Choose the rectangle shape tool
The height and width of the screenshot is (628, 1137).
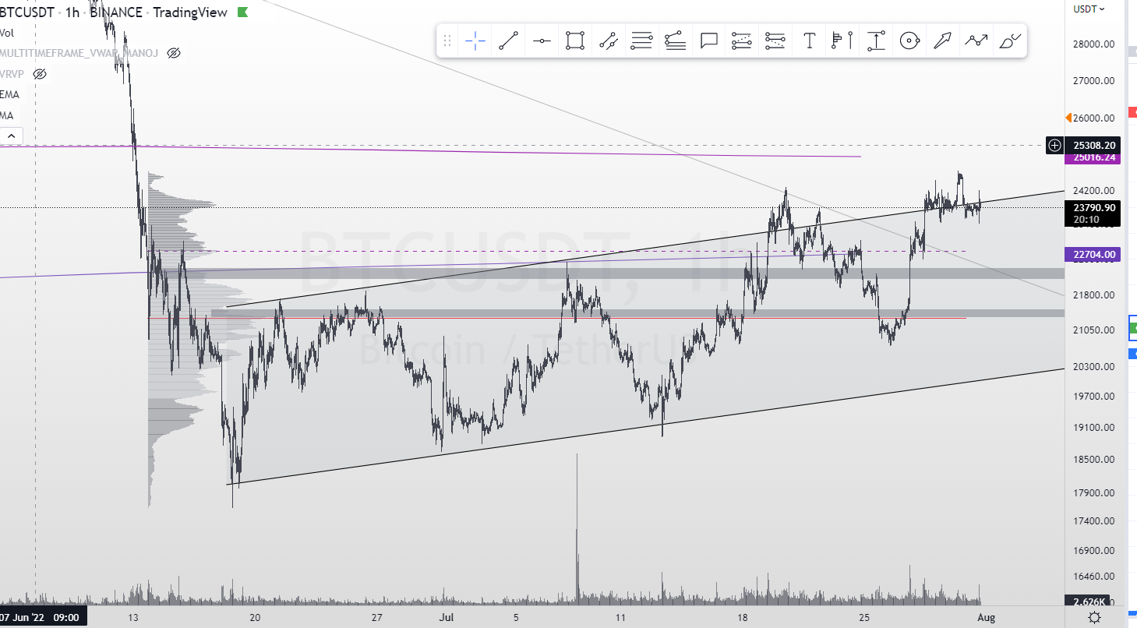click(x=575, y=41)
